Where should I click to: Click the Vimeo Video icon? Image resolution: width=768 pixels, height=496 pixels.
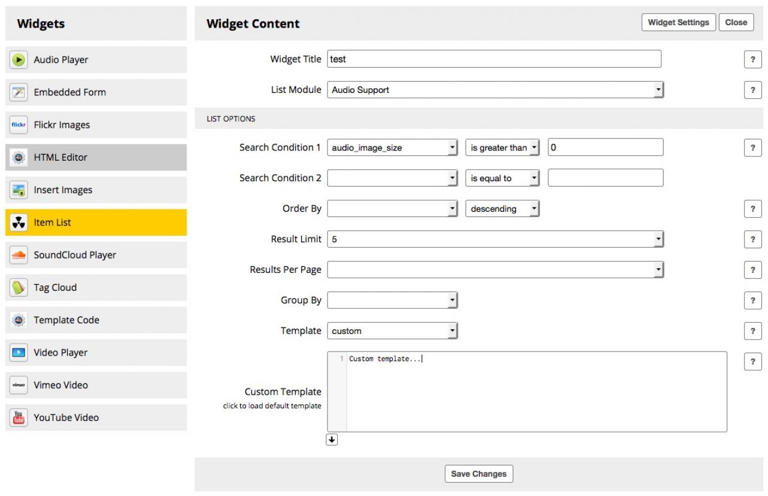[x=19, y=385]
